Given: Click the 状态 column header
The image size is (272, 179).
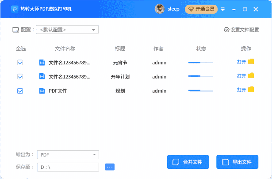Looking at the screenshot, I should (x=201, y=48).
